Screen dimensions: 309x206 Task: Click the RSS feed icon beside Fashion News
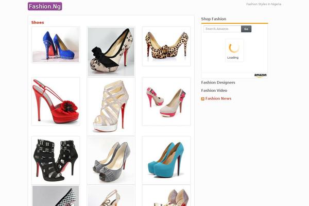click(x=202, y=99)
